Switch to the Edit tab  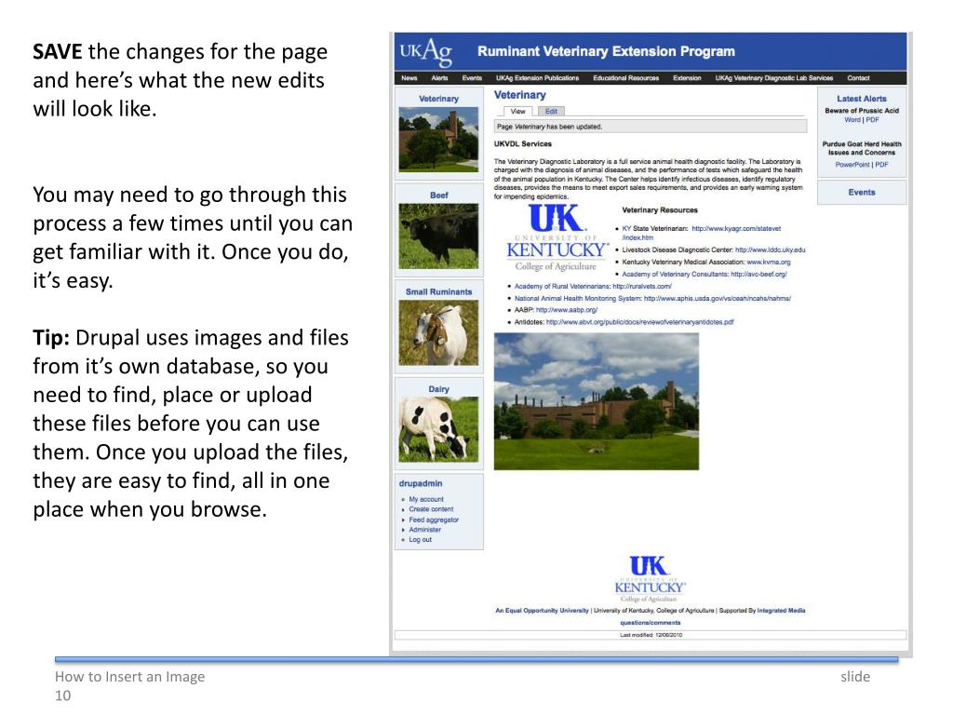pos(551,112)
